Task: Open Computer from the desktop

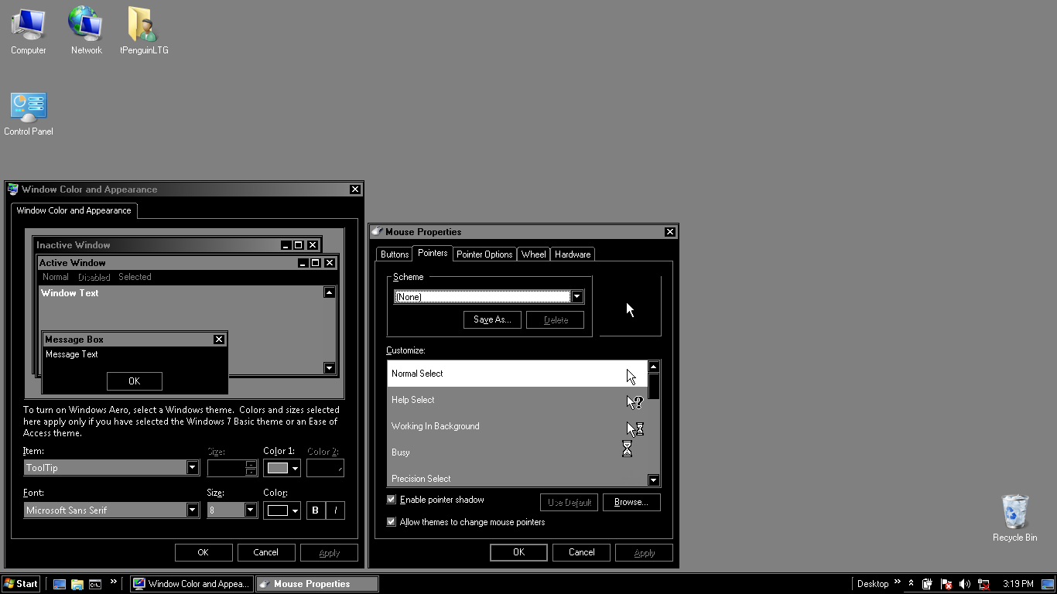Action: click(x=28, y=23)
